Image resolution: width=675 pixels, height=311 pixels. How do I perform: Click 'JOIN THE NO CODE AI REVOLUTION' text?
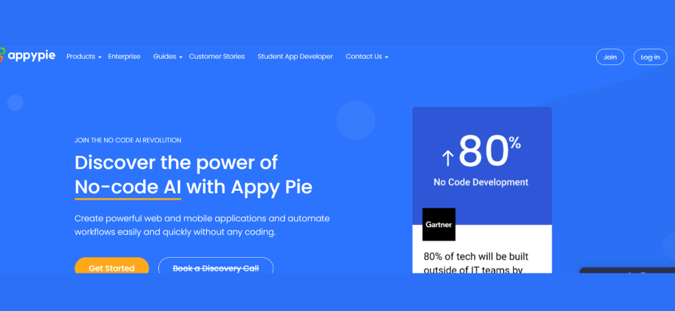click(128, 141)
